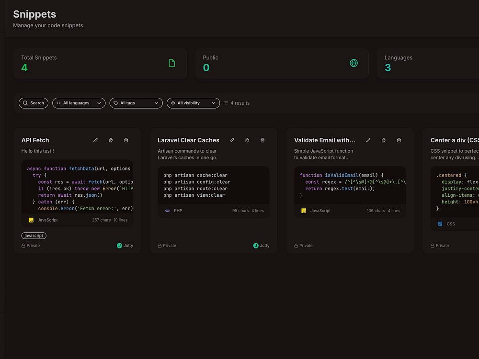The image size is (479, 359).
Task: Delete the API Fetch snippet
Action: pyautogui.click(x=126, y=140)
